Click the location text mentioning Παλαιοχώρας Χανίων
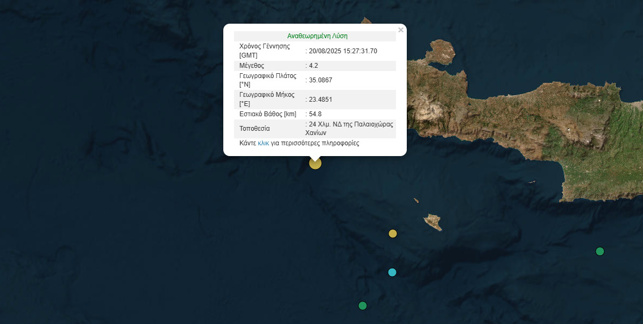 tap(351, 129)
